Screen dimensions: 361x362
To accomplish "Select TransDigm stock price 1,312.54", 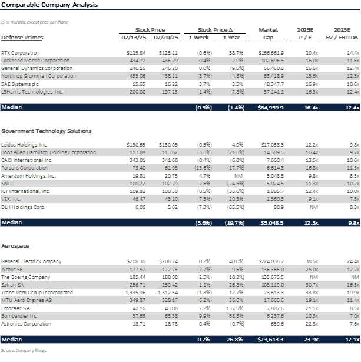I will coord(168,293).
